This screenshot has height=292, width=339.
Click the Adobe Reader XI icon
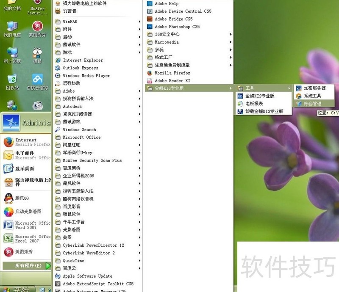click(x=150, y=80)
